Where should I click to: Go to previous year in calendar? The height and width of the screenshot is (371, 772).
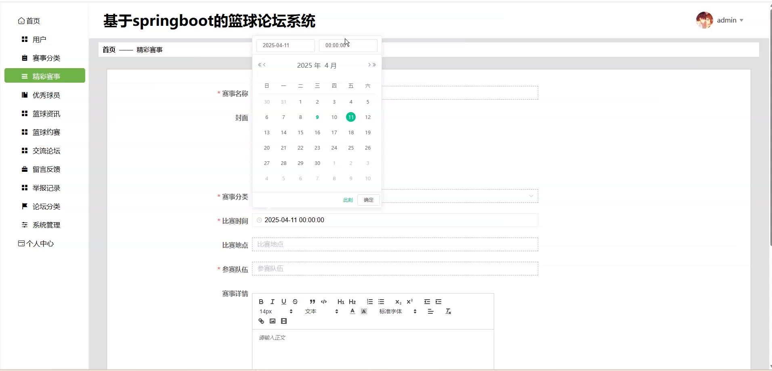click(260, 65)
